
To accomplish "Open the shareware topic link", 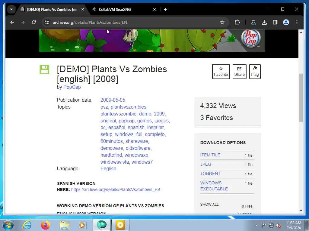I will [x=137, y=141].
